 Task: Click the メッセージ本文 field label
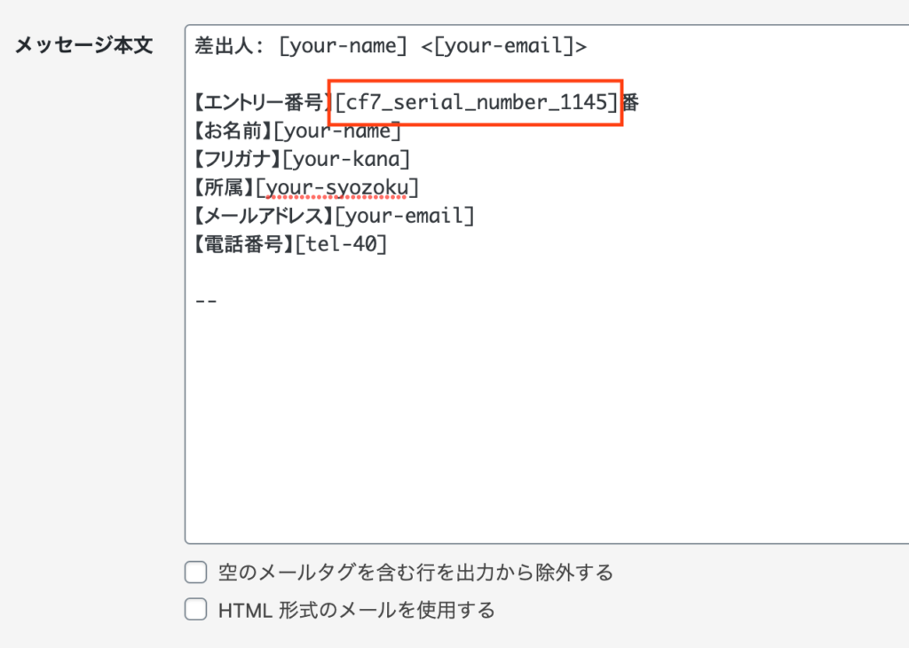tap(84, 46)
